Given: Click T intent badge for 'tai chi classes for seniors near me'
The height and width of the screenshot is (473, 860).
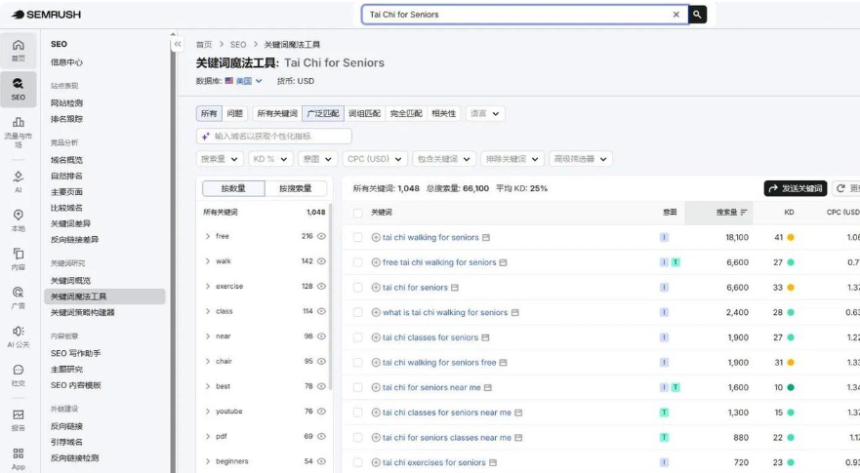Looking at the screenshot, I should pos(664,413).
